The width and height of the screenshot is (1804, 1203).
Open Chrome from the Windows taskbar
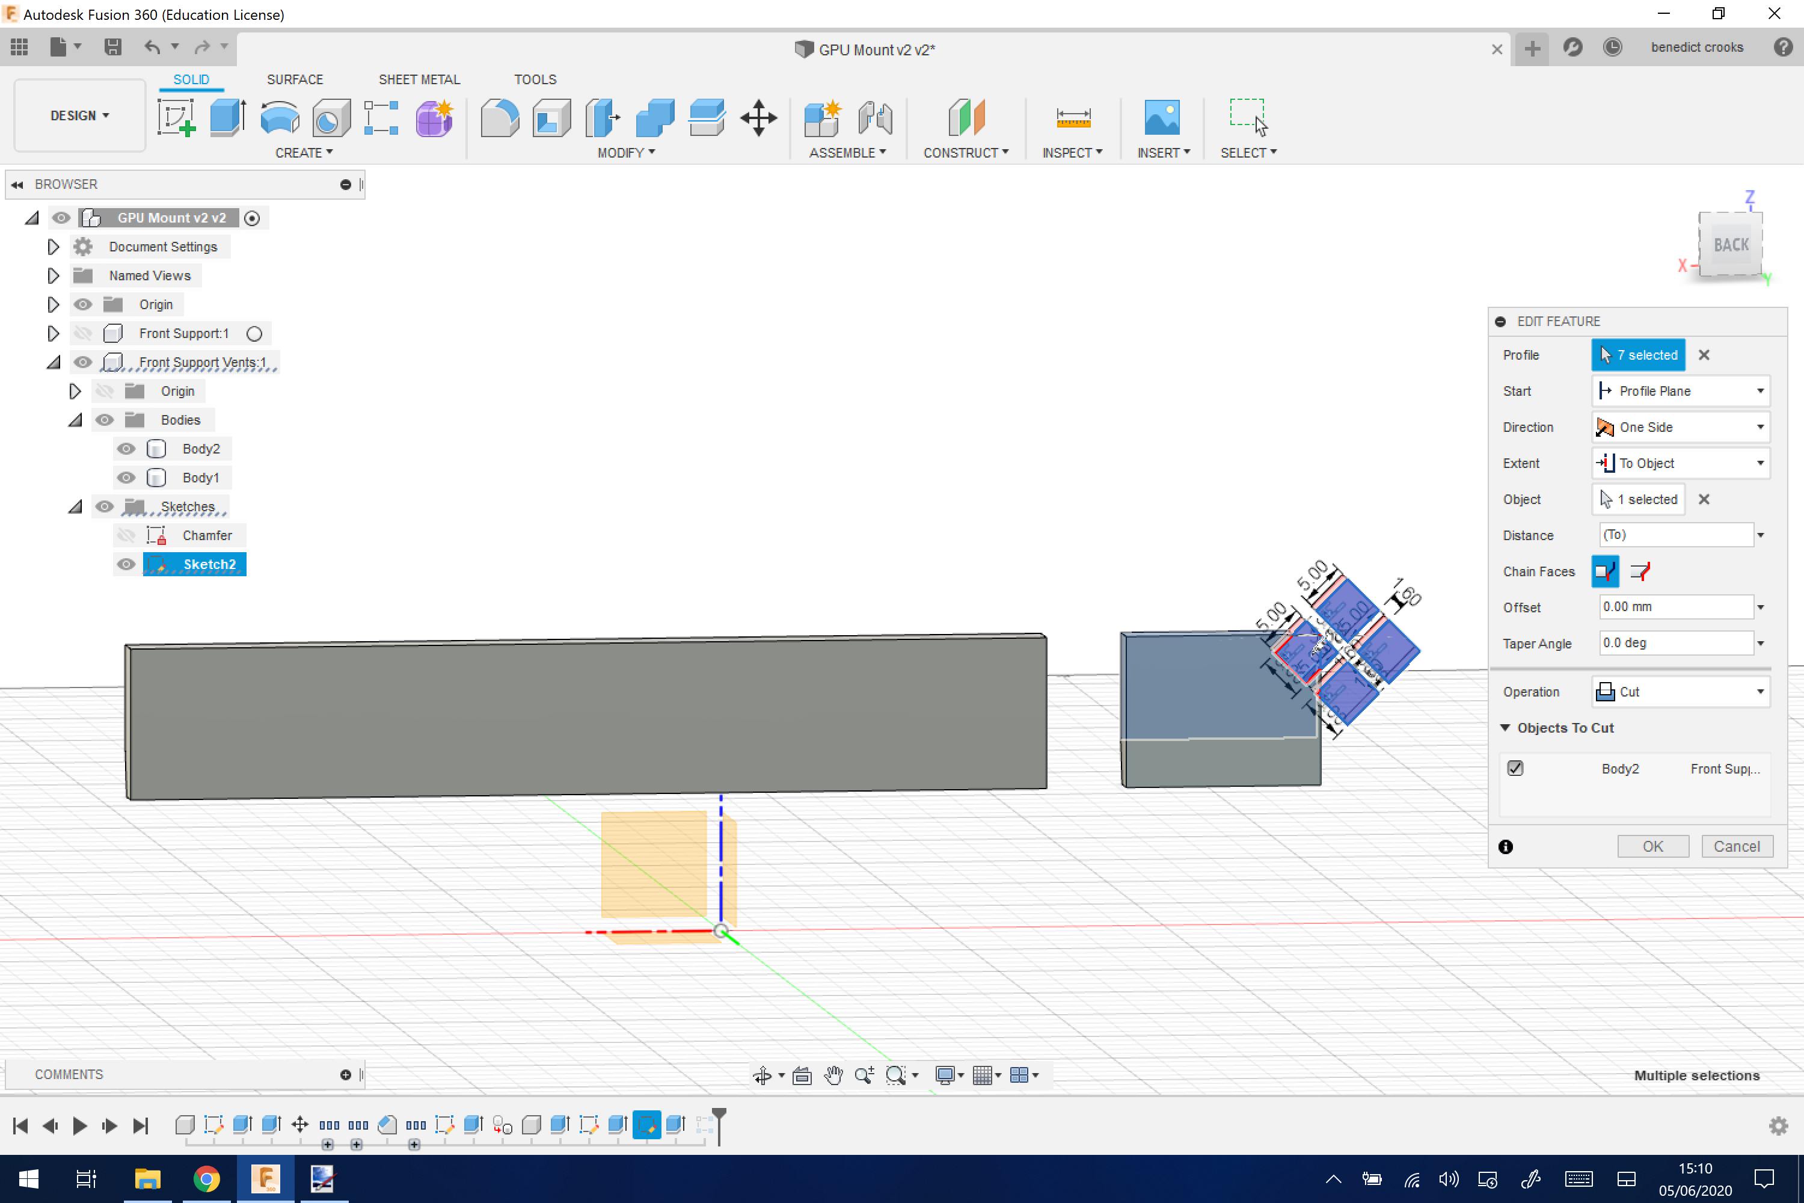pyautogui.click(x=206, y=1178)
